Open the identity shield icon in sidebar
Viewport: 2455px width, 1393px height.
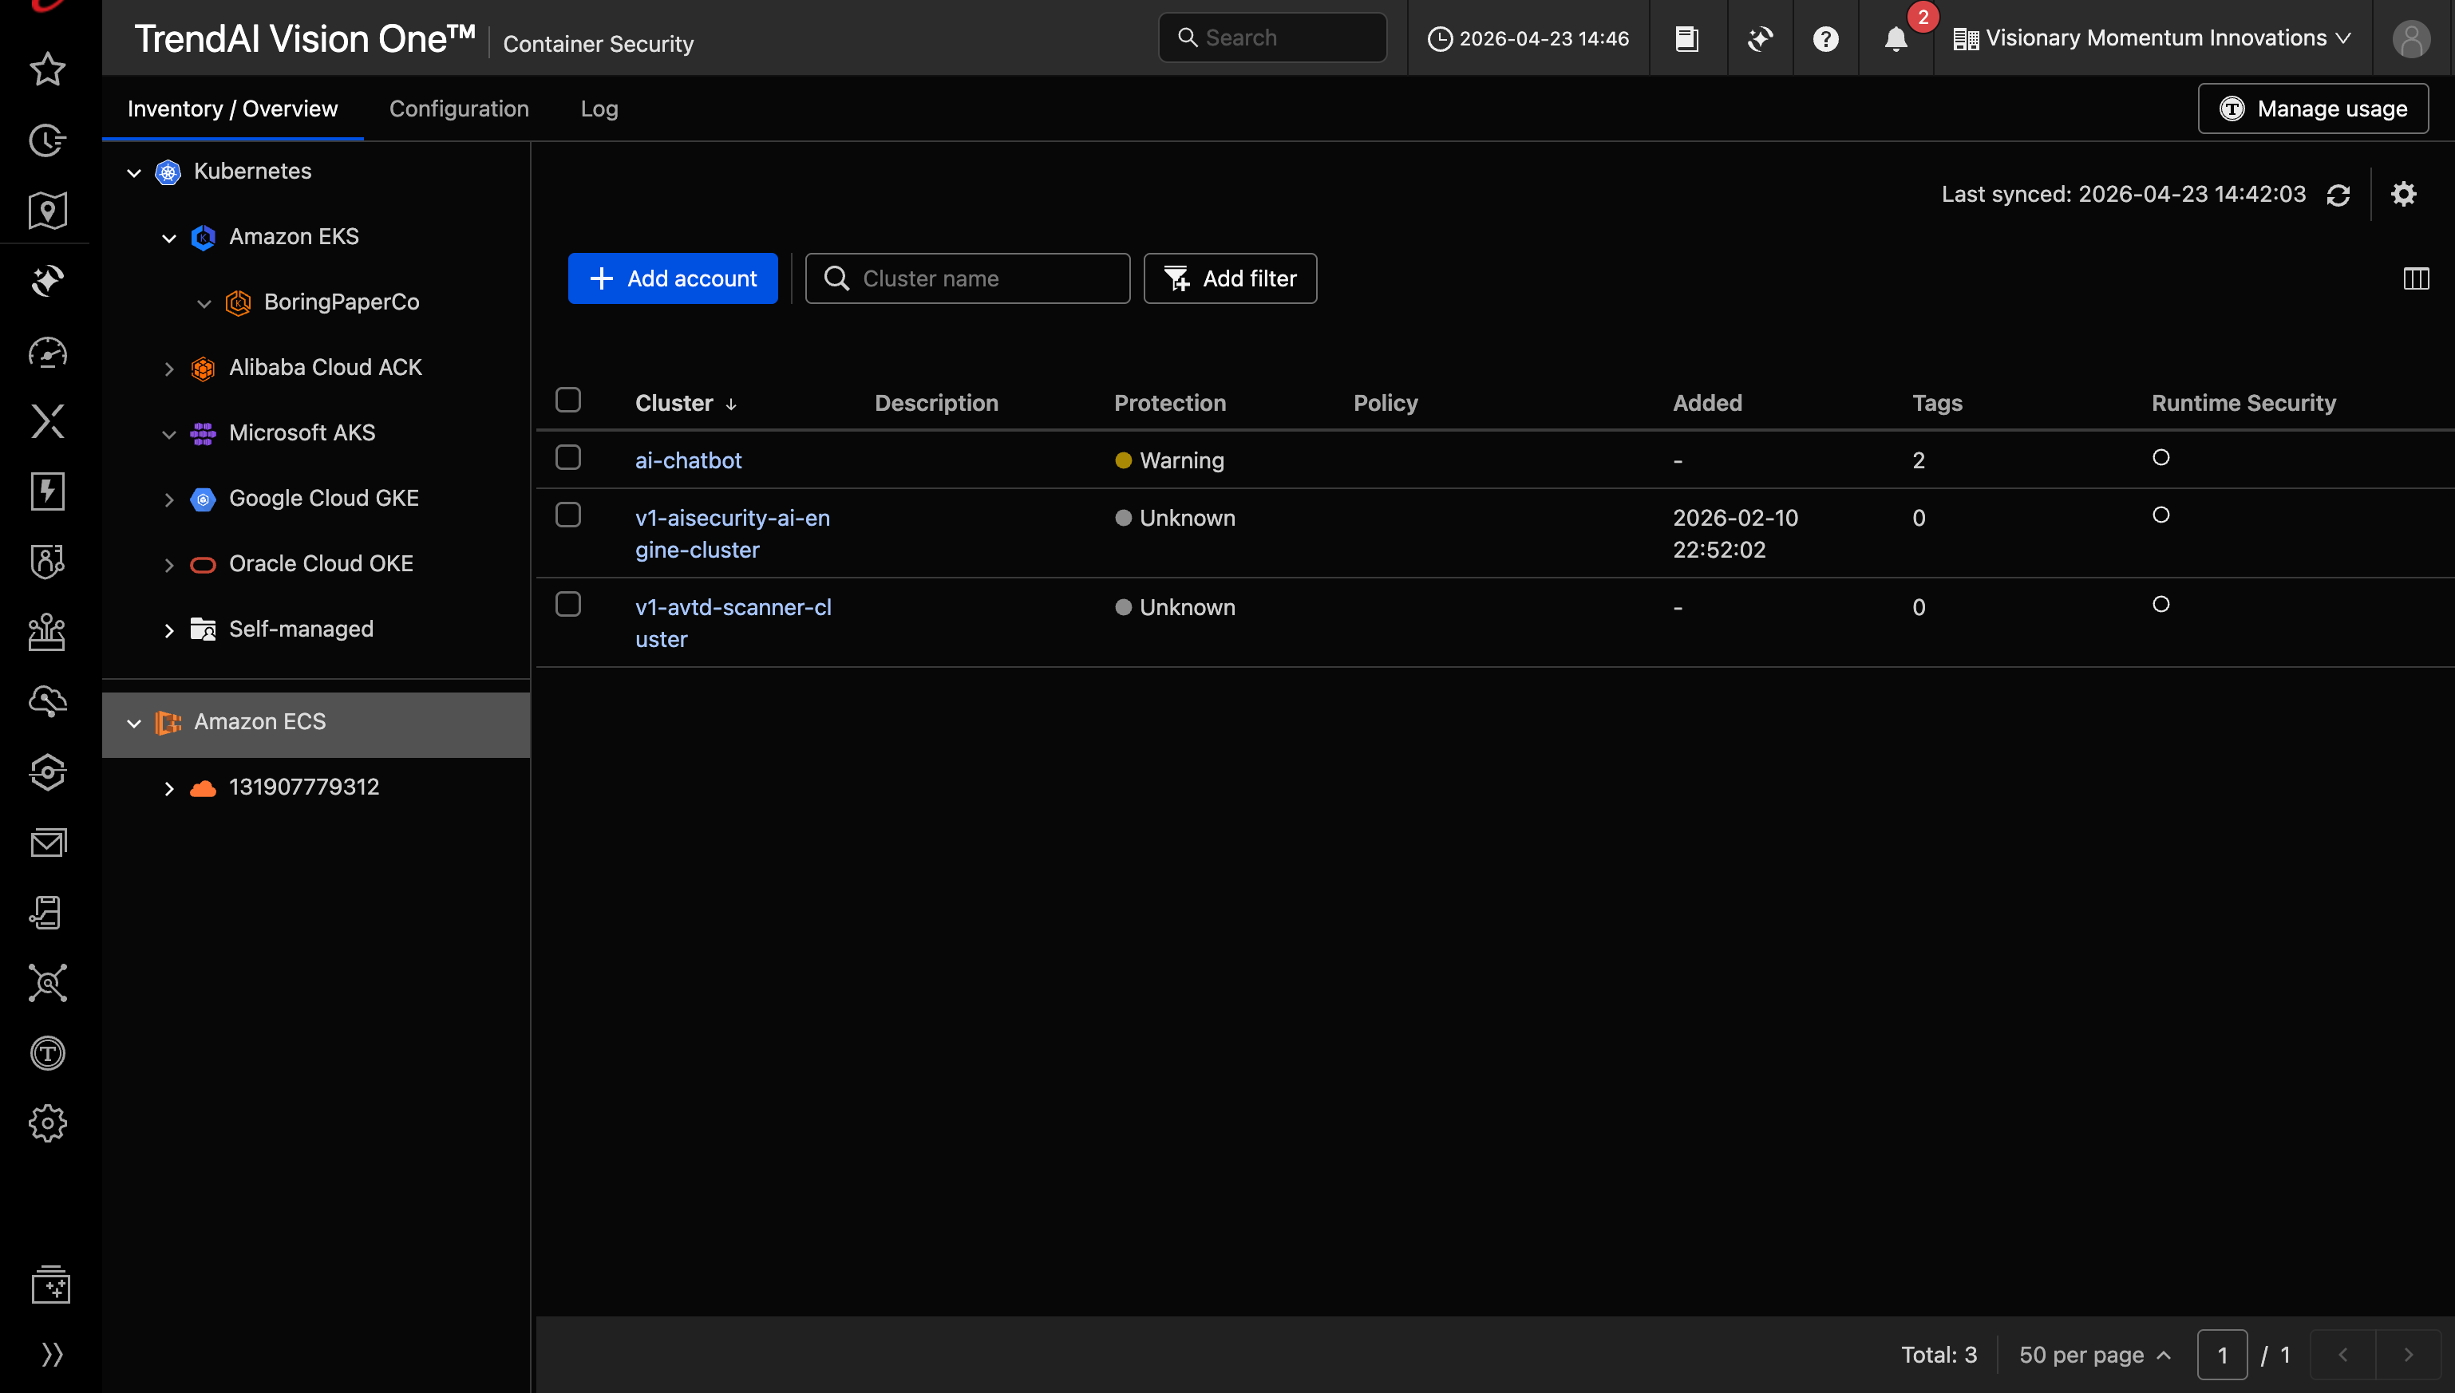[x=47, y=562]
